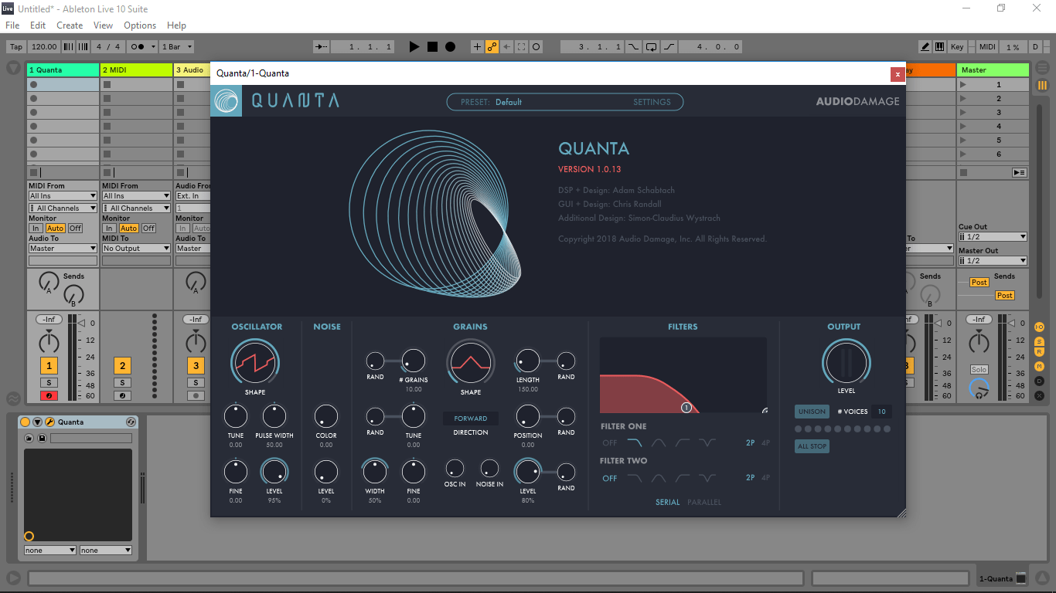Viewport: 1056px width, 593px height.
Task: Turn Filter Two OFF toggle
Action: click(610, 478)
